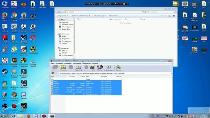Open the view options dropdown arrow in Explorer

coord(165,16)
